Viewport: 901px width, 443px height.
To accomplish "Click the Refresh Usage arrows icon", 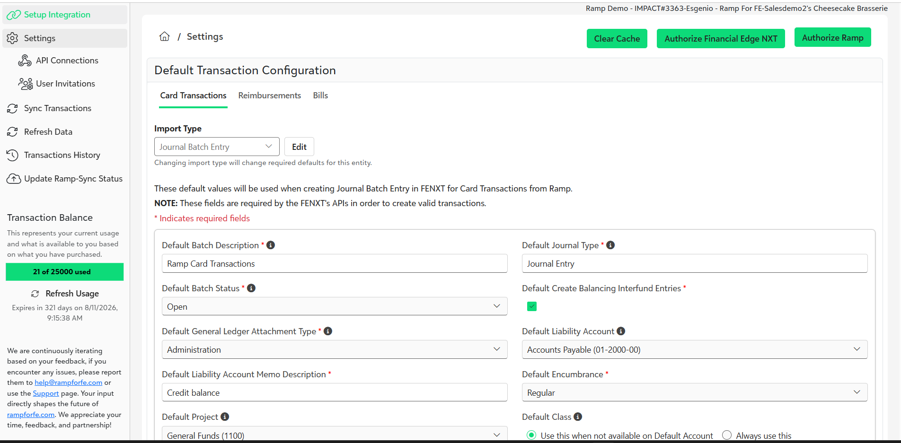I will (35, 294).
